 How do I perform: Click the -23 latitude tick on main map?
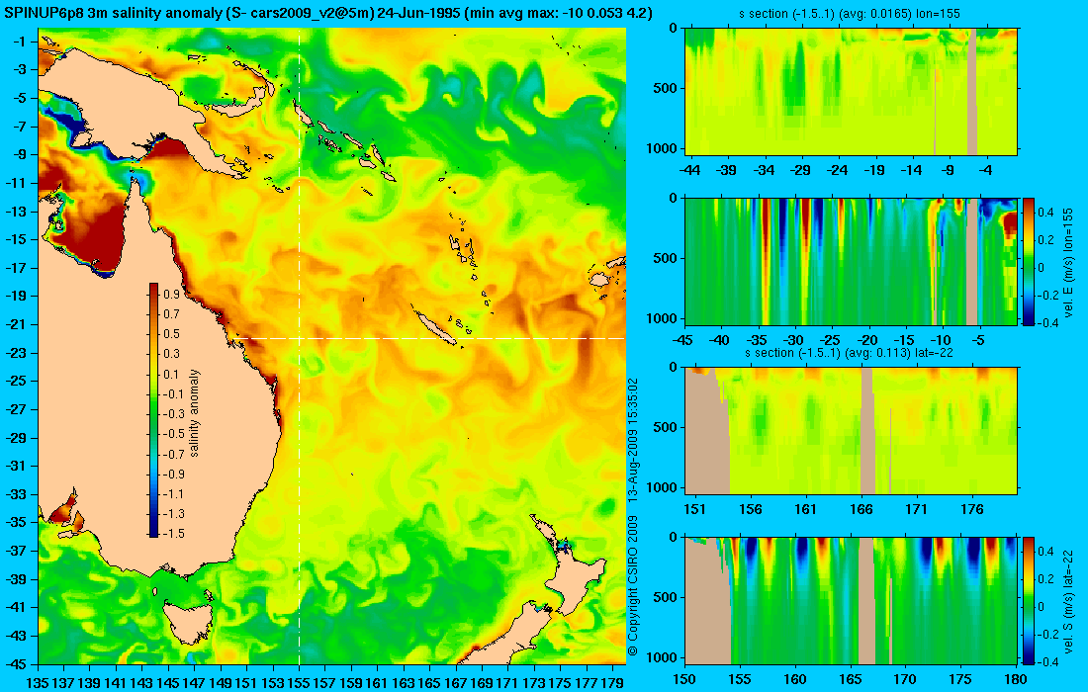(16, 352)
